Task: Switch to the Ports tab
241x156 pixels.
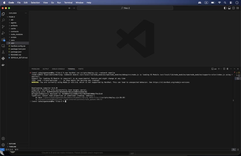Action: tap(81, 69)
